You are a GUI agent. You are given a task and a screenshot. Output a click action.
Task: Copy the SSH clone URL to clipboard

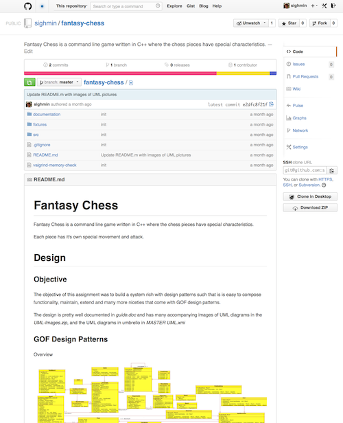pyautogui.click(x=332, y=170)
